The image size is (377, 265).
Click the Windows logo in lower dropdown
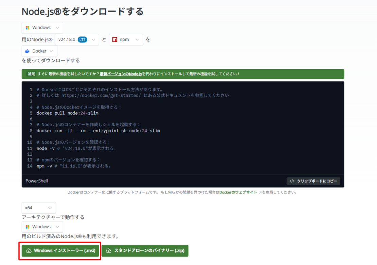click(x=28, y=227)
